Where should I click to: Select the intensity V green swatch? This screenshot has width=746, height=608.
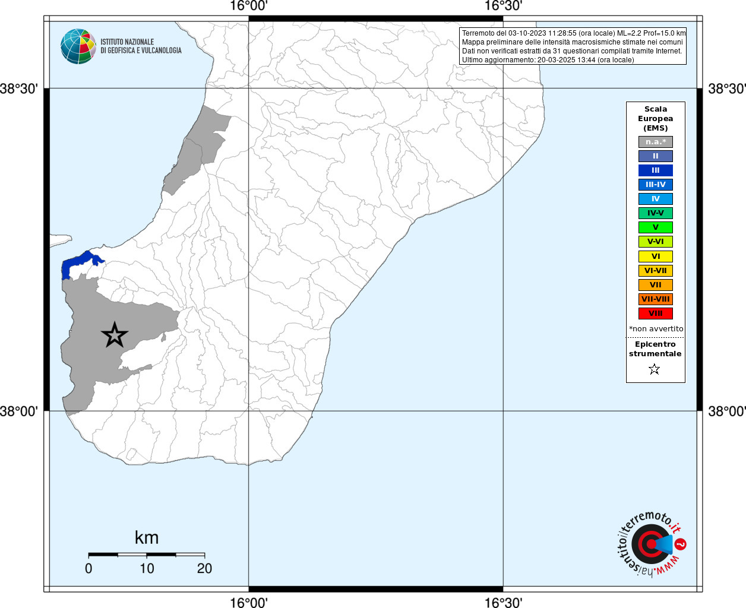point(656,227)
